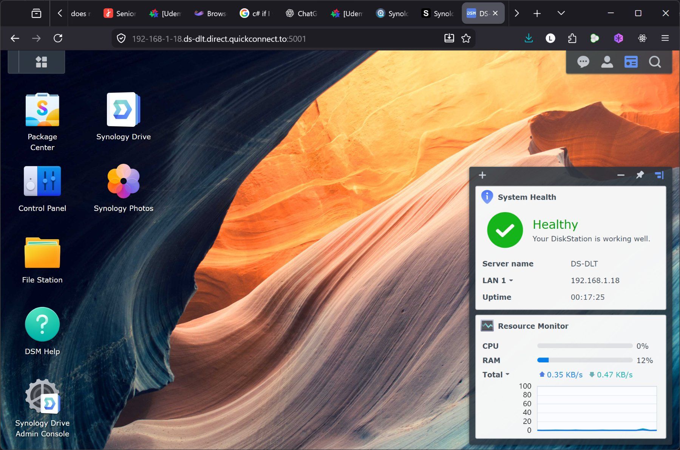Open the user account options menu
The image size is (680, 450).
(x=607, y=62)
